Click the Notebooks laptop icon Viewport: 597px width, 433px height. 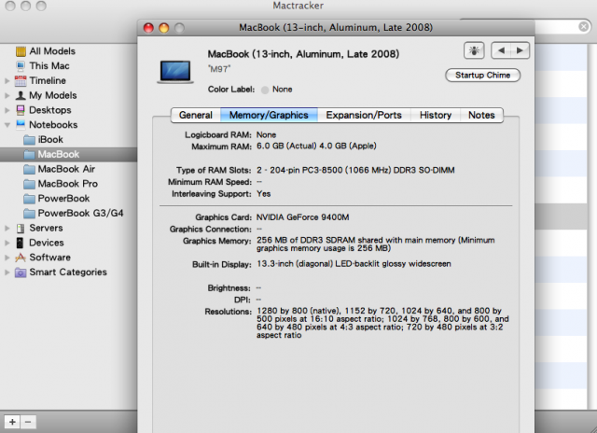pos(21,124)
